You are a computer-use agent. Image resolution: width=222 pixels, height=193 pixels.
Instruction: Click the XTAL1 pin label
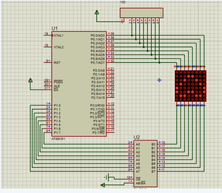(x=59, y=35)
